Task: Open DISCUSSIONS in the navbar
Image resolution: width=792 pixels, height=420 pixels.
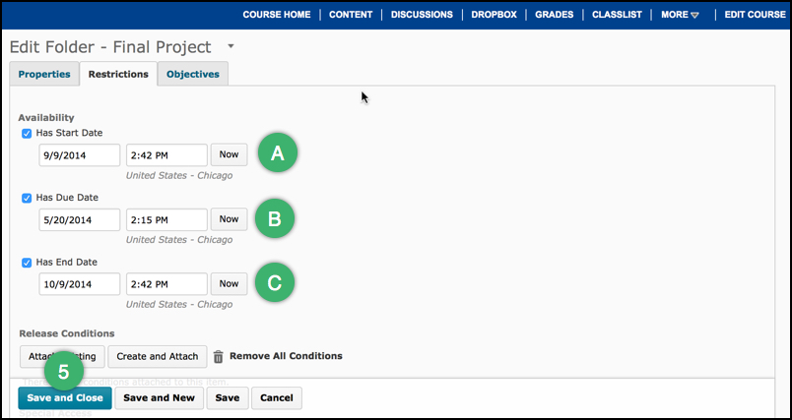Action: (422, 15)
